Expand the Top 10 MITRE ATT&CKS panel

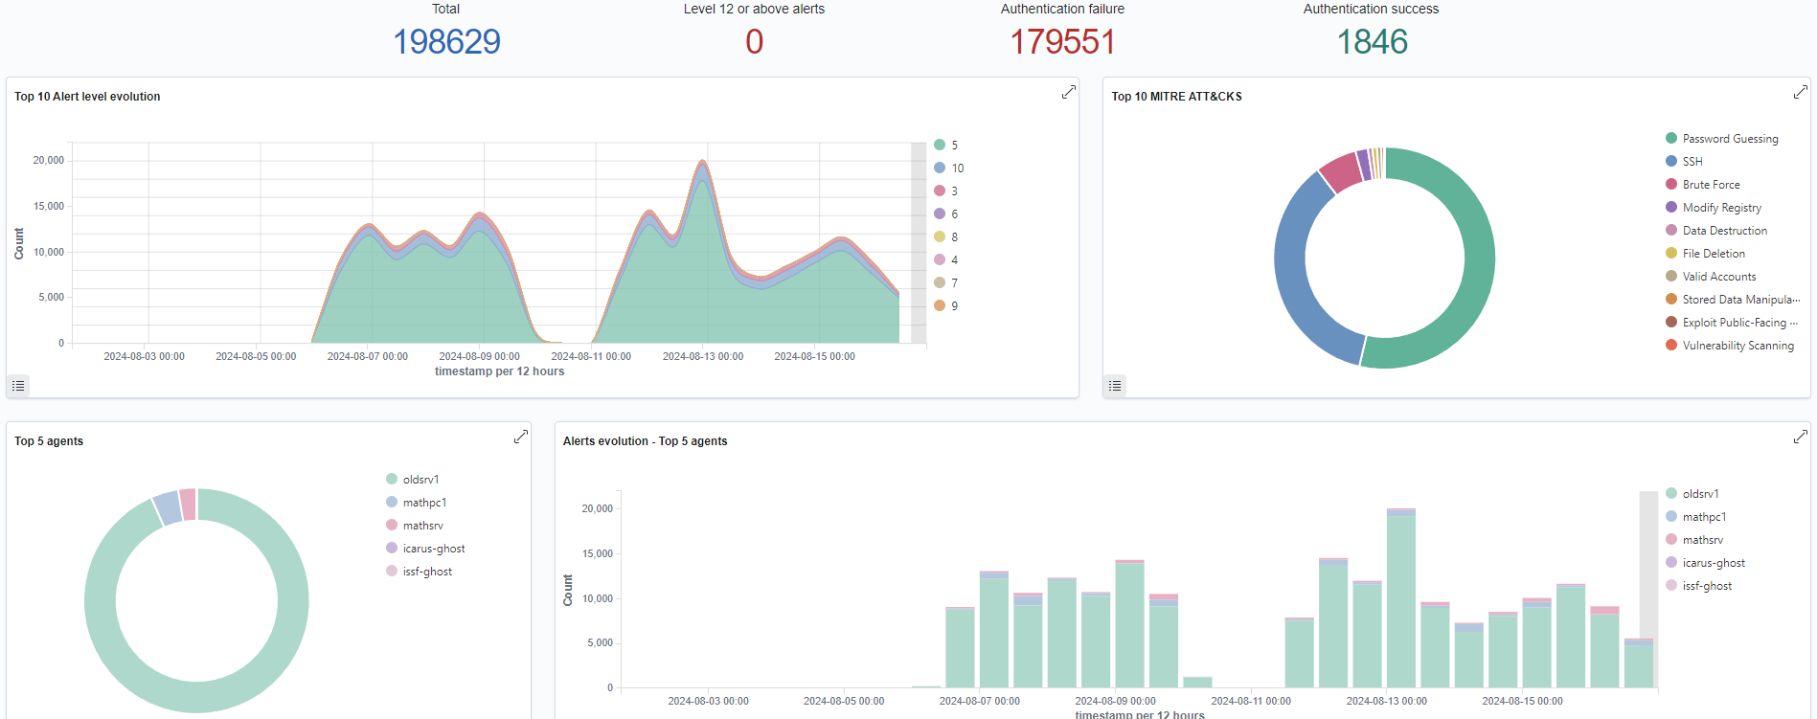tap(1801, 92)
